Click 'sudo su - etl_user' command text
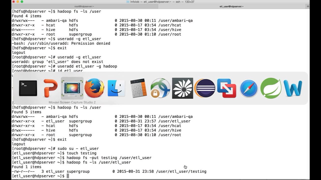 click(78, 148)
